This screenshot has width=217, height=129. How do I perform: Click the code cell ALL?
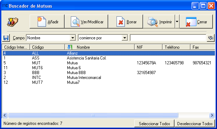(x=36, y=53)
